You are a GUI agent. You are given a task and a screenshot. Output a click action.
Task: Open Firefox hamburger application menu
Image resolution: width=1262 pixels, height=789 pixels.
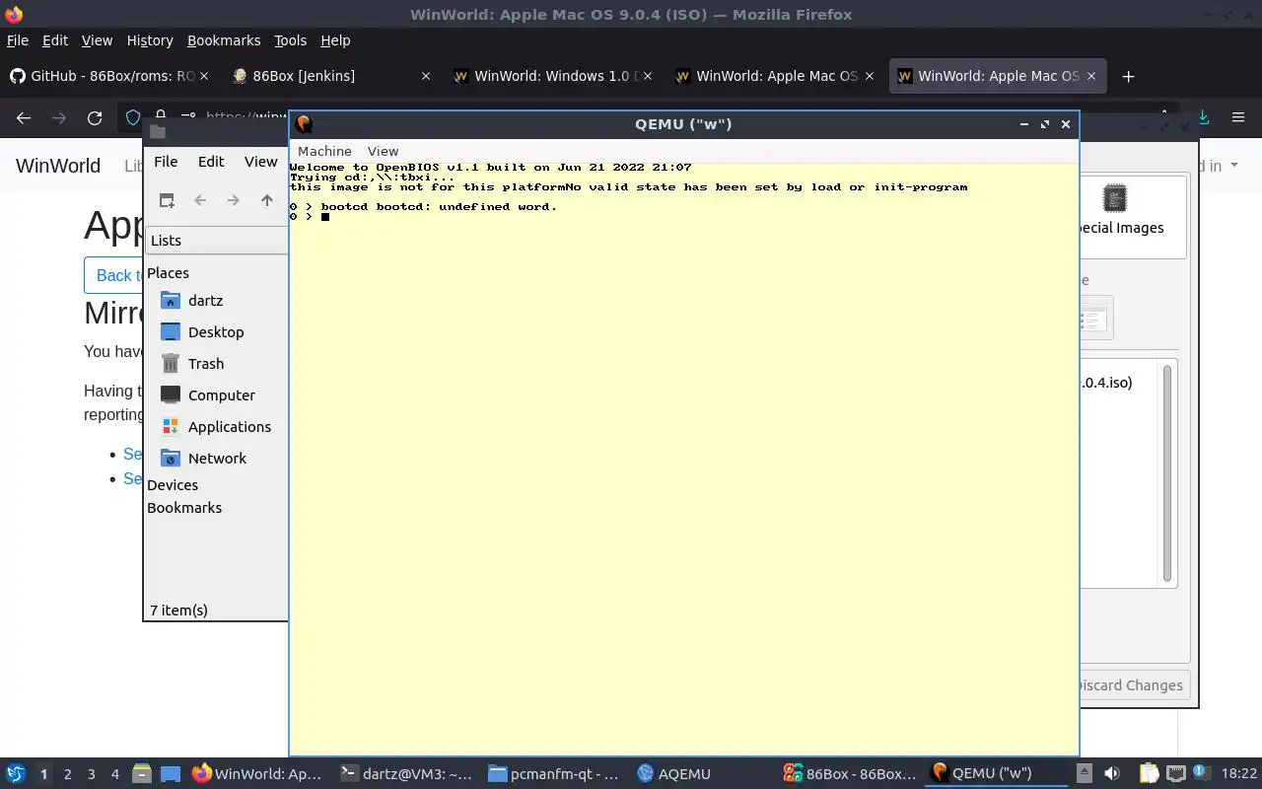tap(1238, 117)
